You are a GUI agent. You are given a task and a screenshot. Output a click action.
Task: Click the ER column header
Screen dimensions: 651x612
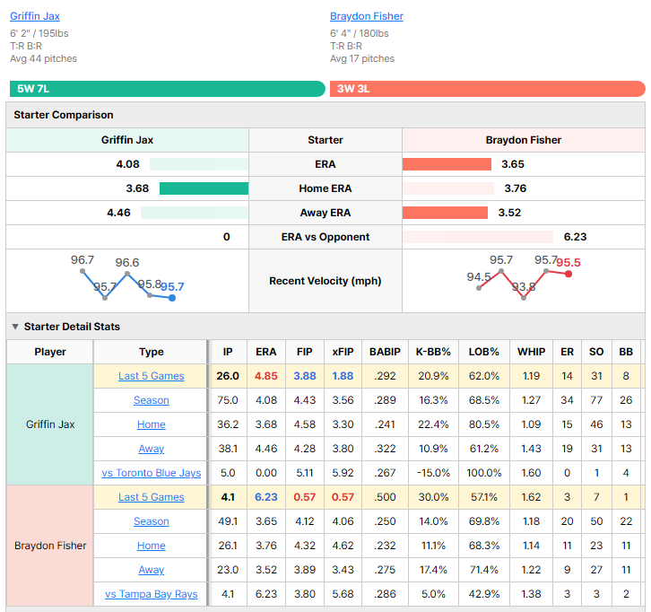(x=567, y=352)
